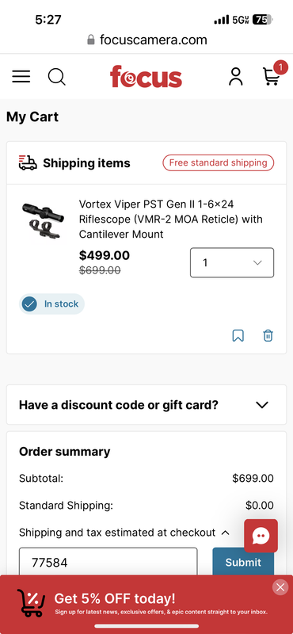293x634 pixels.
Task: Expand discount code or gift card section
Action: (x=146, y=405)
